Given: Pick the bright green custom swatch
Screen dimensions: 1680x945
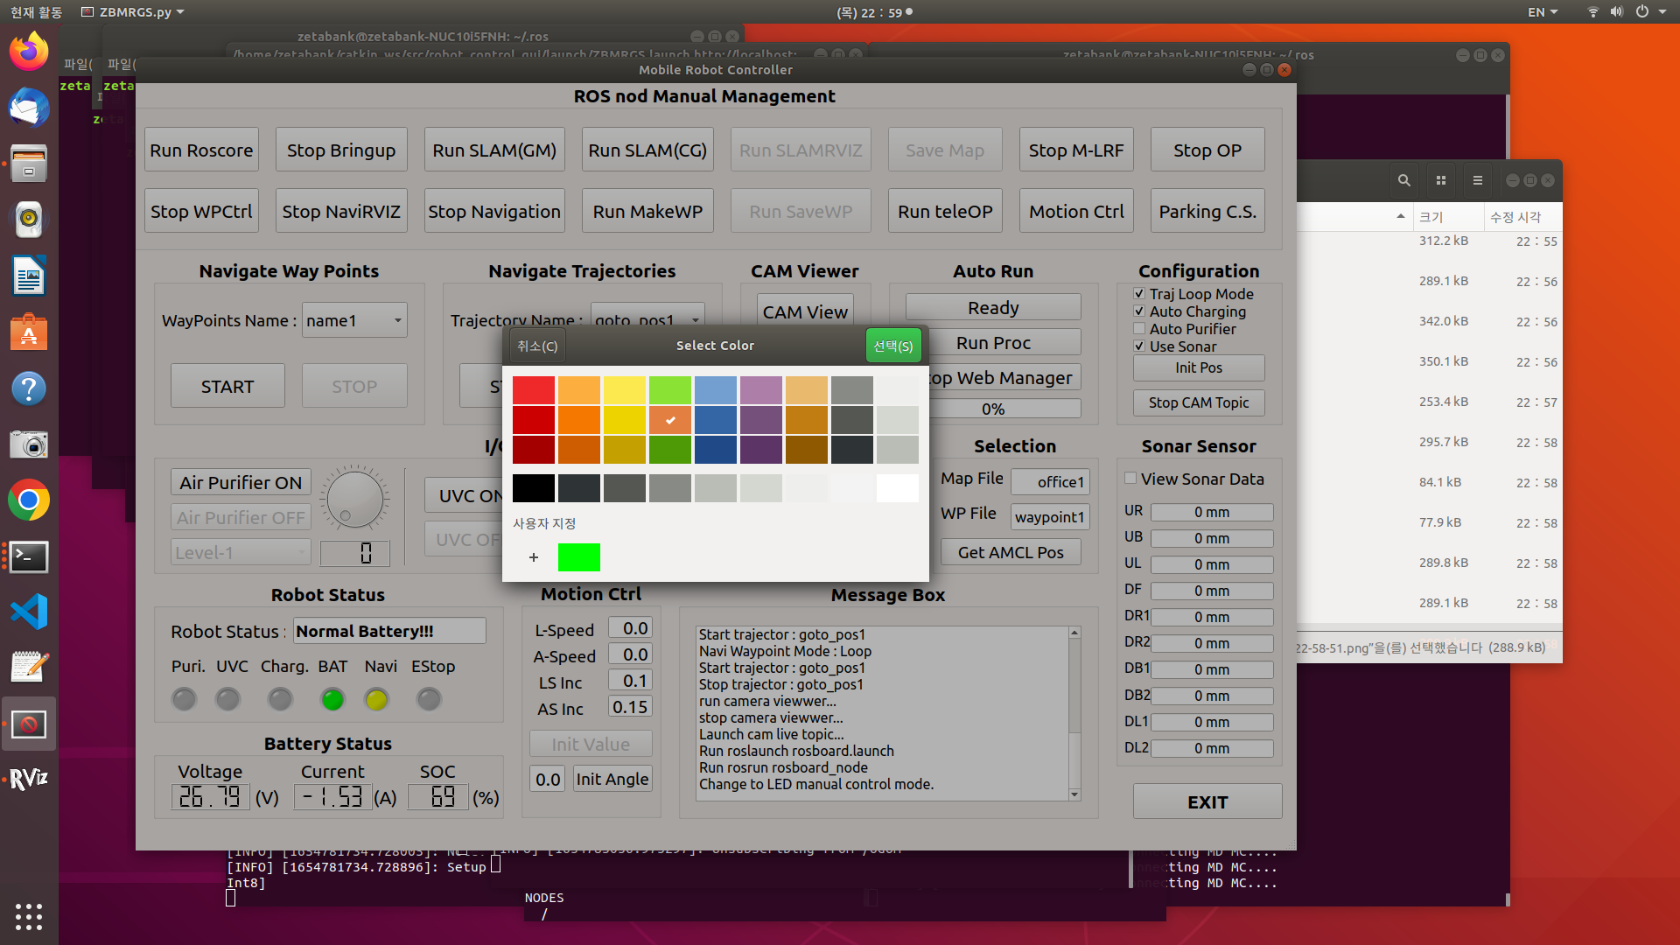Looking at the screenshot, I should point(578,557).
